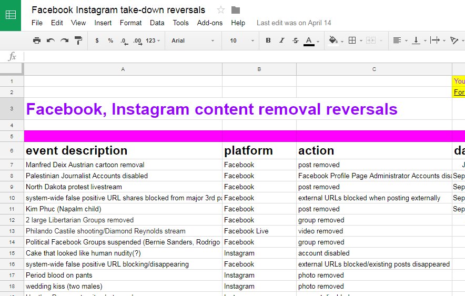
Task: Open text color picker
Action: click(309, 41)
